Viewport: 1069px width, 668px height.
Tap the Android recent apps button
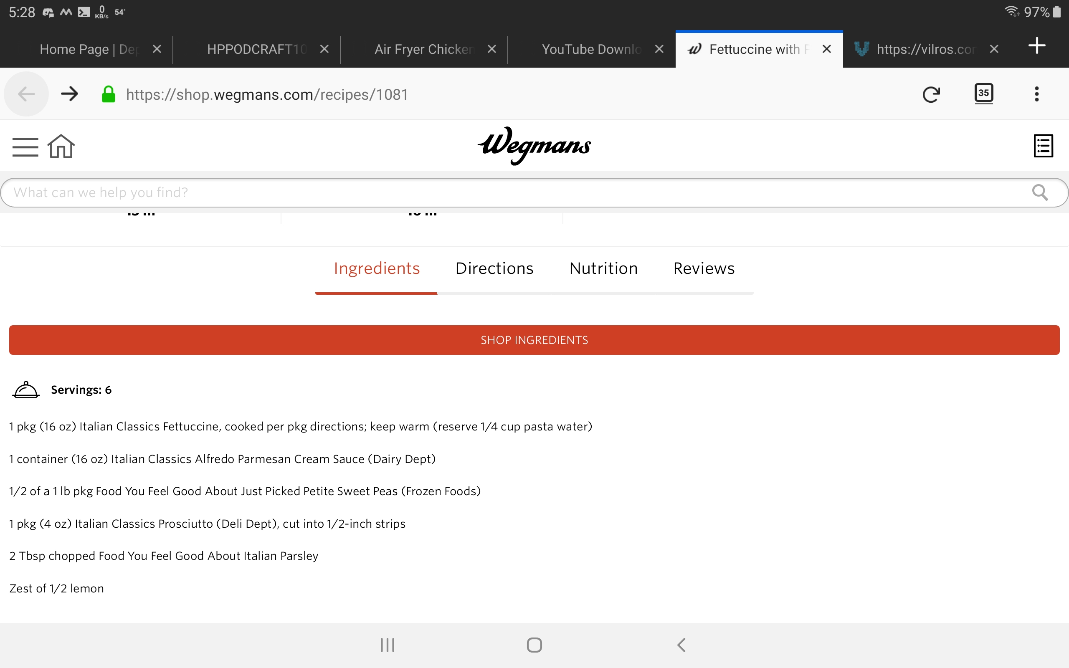point(388,645)
